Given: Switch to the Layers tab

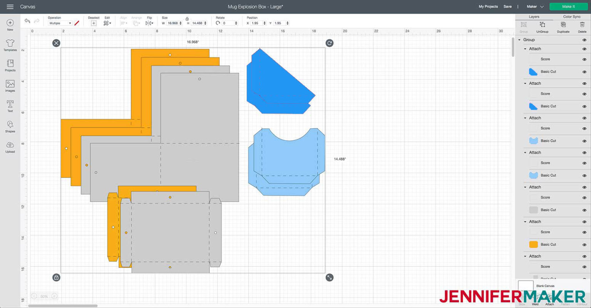Looking at the screenshot, I should pos(534,17).
